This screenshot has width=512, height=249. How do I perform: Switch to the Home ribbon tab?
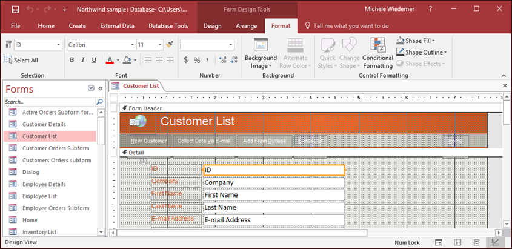[46, 26]
